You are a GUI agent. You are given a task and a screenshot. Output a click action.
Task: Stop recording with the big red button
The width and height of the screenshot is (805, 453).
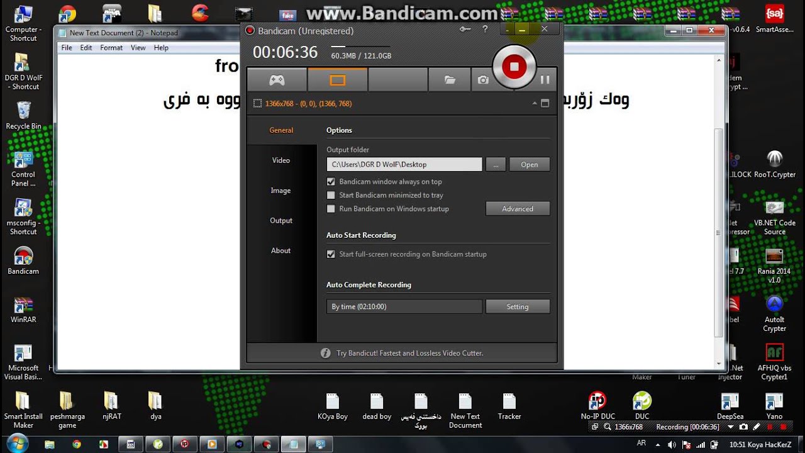click(514, 66)
